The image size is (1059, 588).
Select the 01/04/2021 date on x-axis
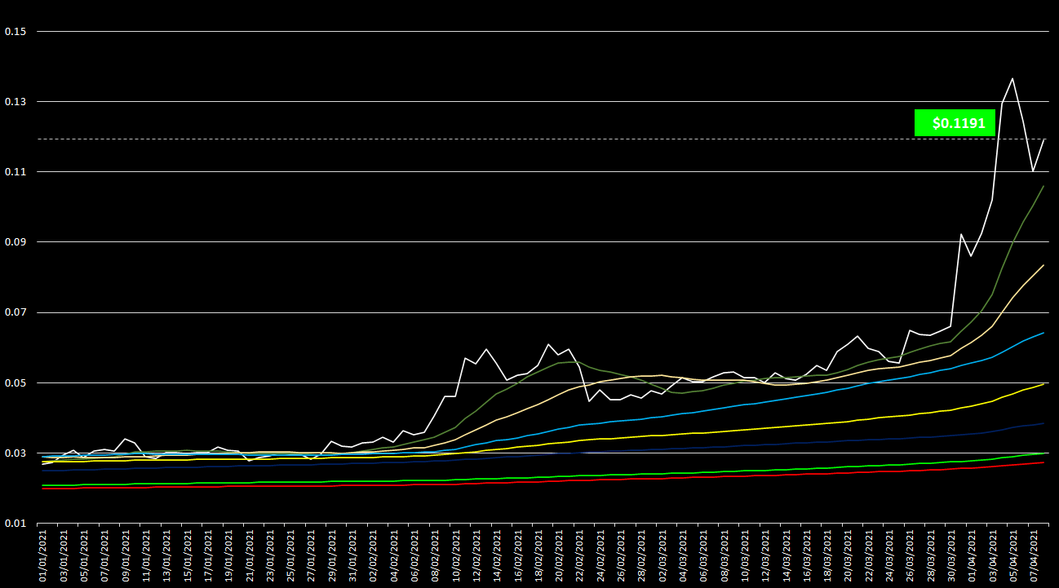tap(973, 556)
